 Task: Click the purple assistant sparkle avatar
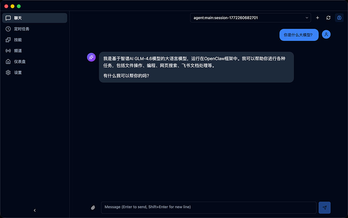click(91, 57)
